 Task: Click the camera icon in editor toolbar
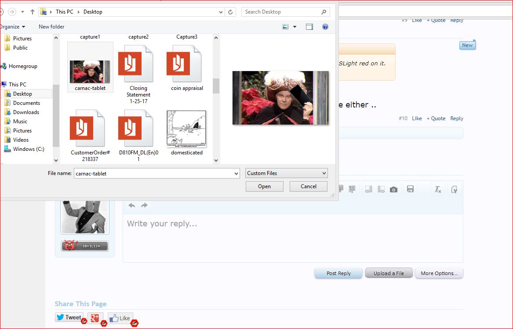click(x=393, y=190)
